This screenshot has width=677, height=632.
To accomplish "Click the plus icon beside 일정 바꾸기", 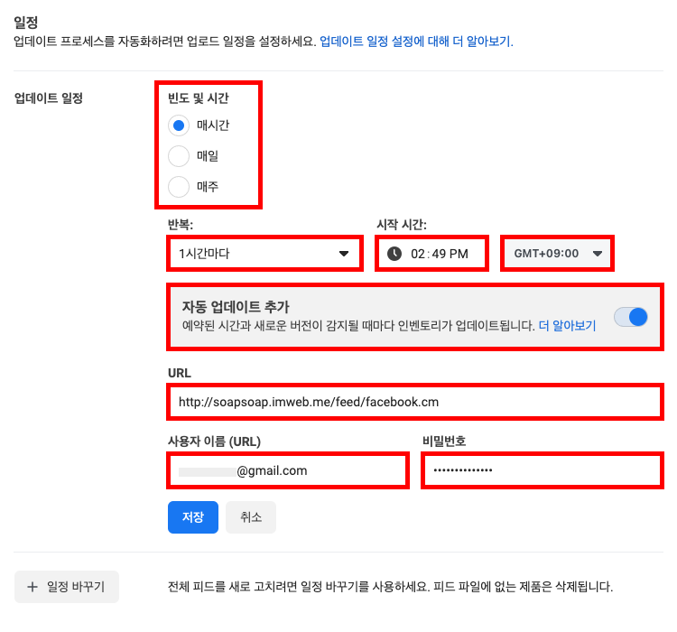I will pyautogui.click(x=32, y=587).
